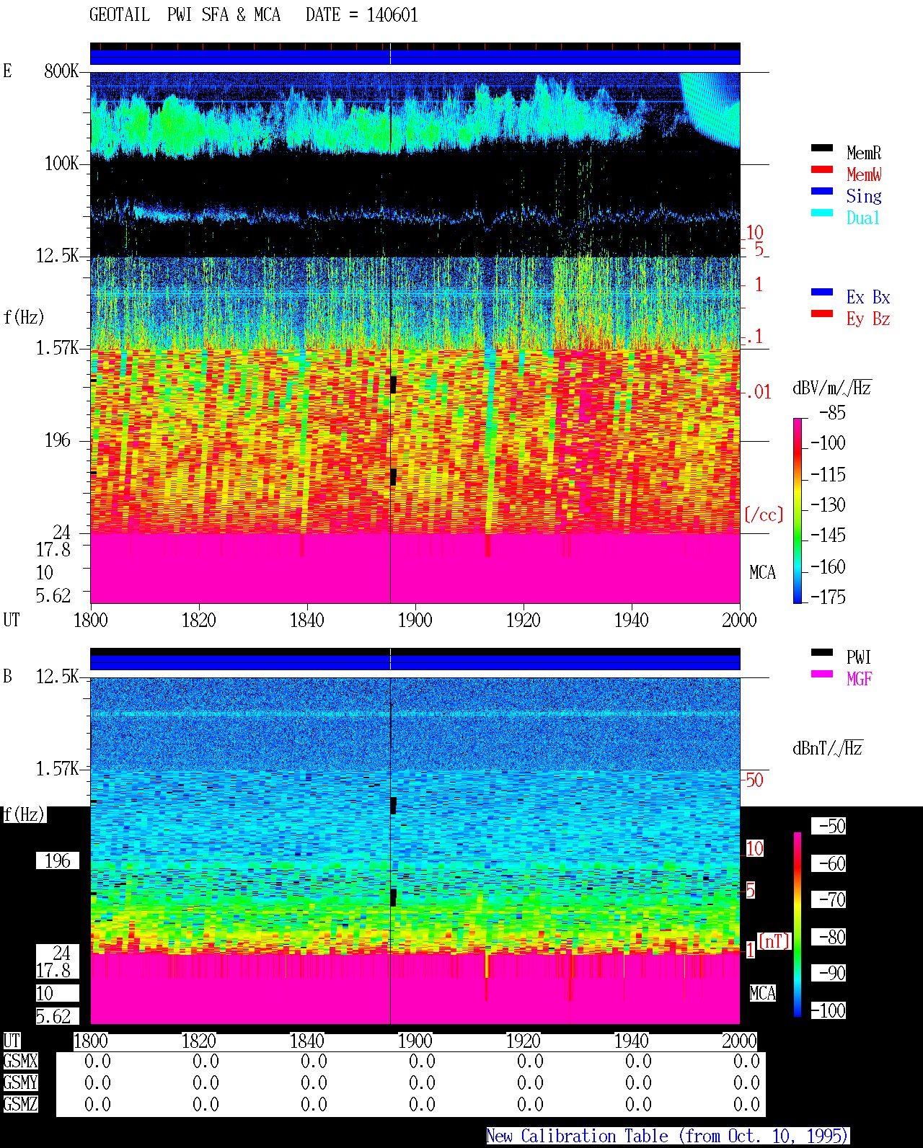Click the dBnT magnetic field color scale bar
Image resolution: width=923 pixels, height=1148 pixels.
pyautogui.click(x=798, y=925)
